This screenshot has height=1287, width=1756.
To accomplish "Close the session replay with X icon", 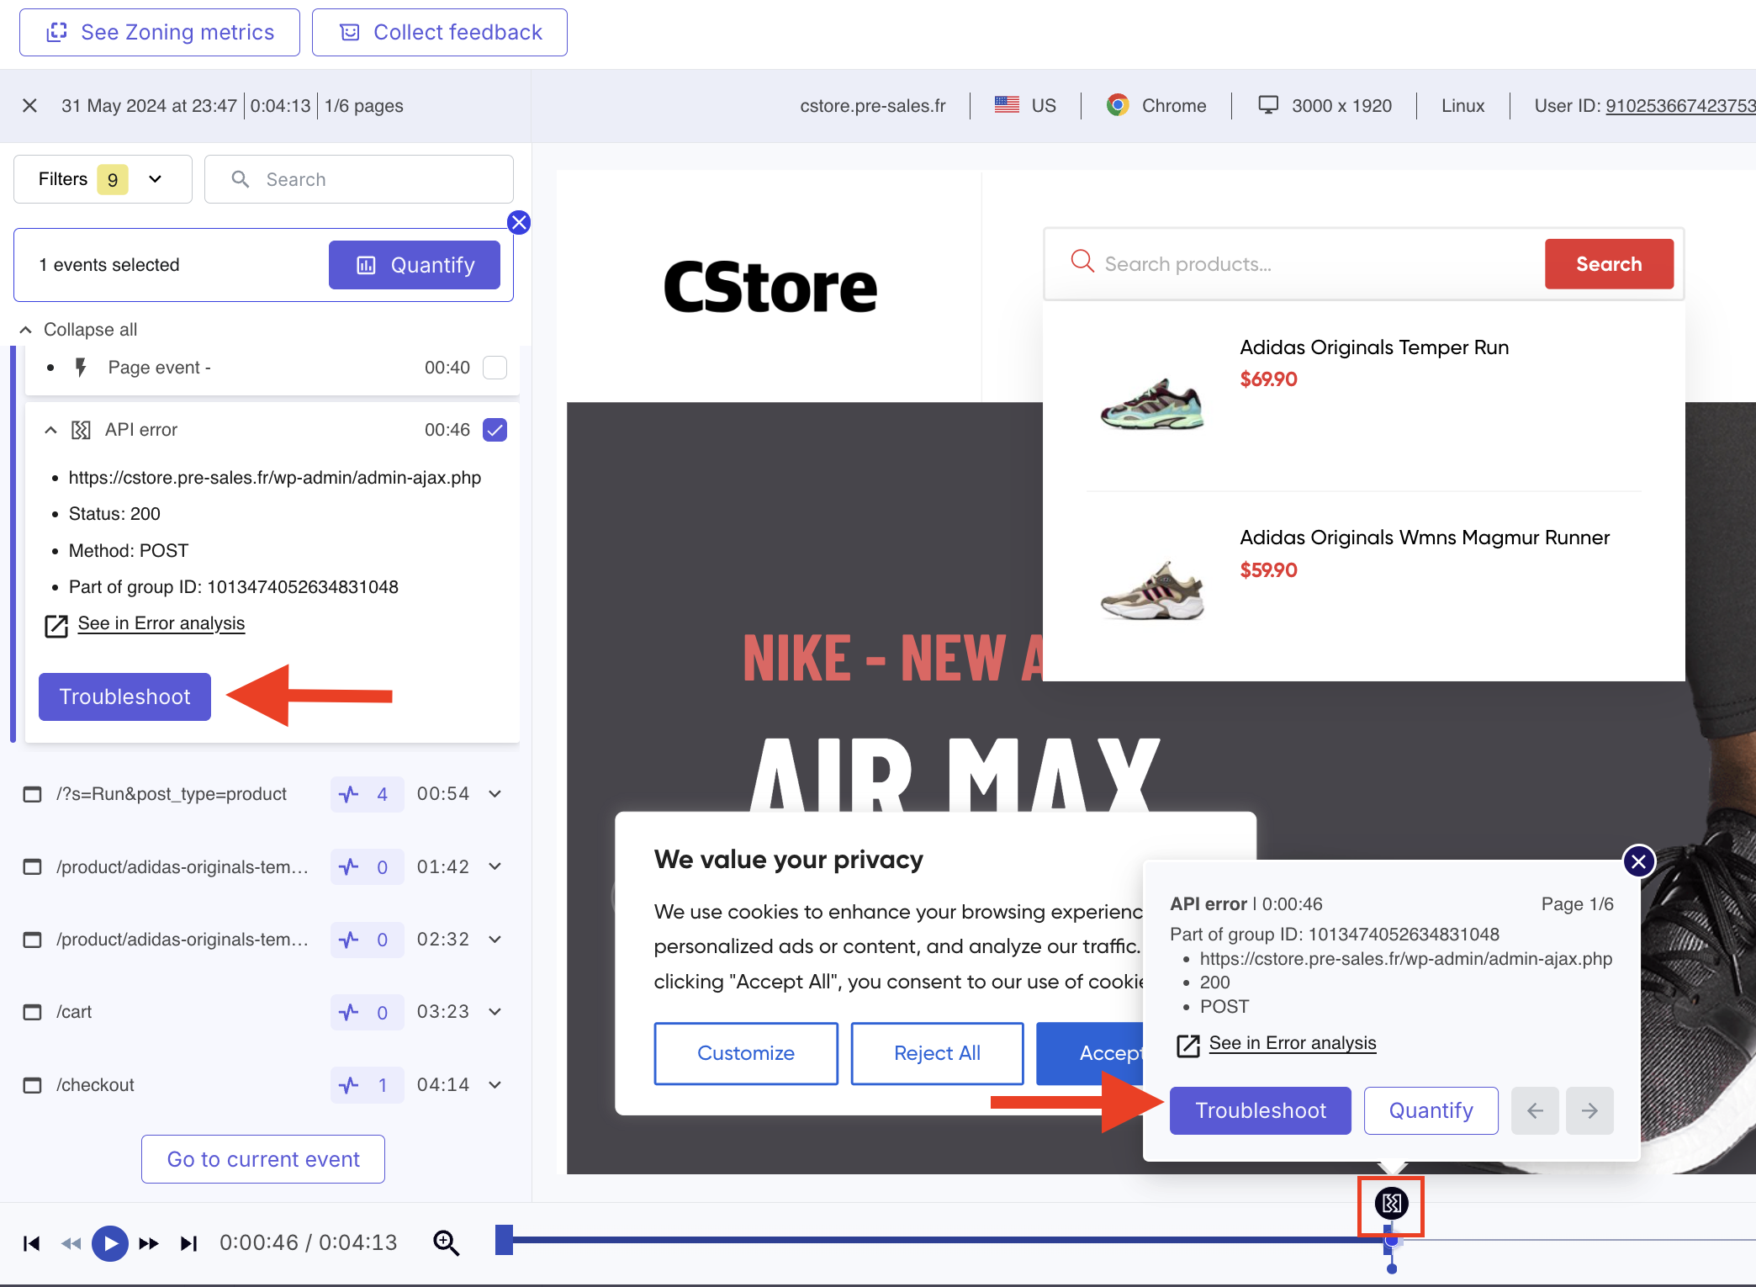I will tap(29, 105).
